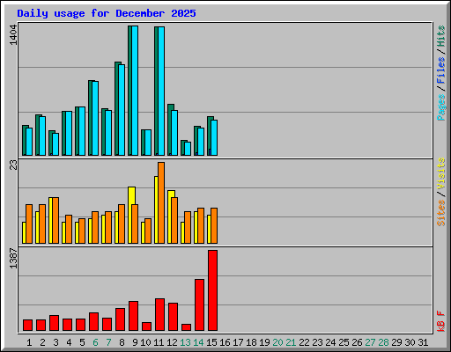Click green weekend day label "27"
The width and height of the screenshot is (451, 352).
pos(370,342)
